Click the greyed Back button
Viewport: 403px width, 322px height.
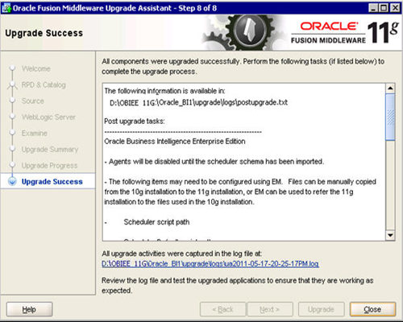[222, 309]
